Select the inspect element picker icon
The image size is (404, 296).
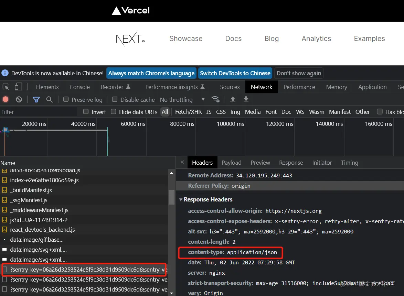point(6,87)
